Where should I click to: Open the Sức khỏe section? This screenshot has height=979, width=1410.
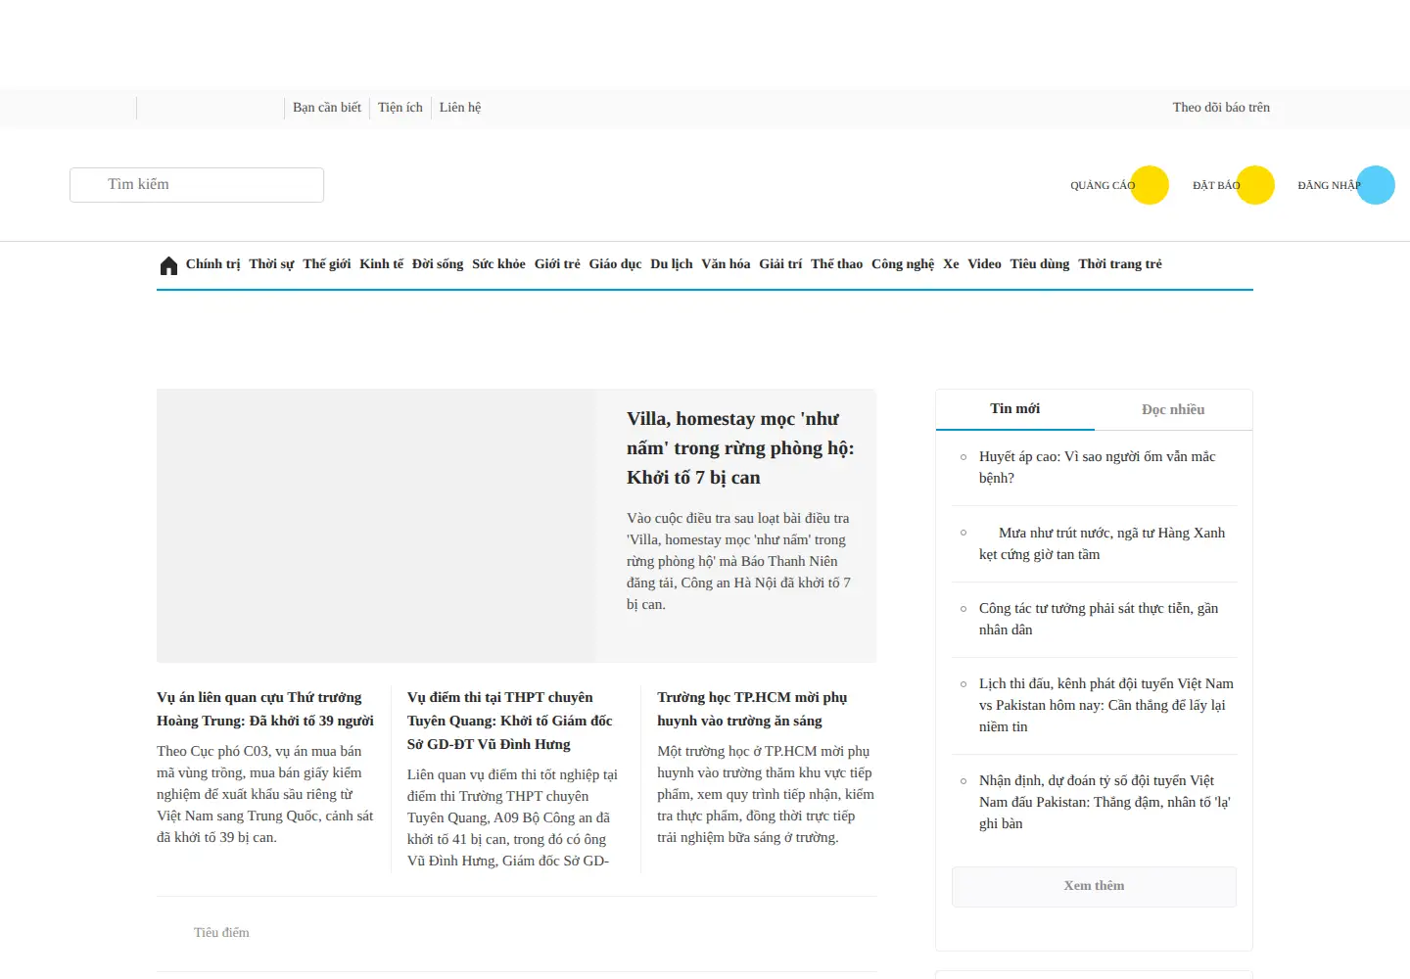click(498, 264)
